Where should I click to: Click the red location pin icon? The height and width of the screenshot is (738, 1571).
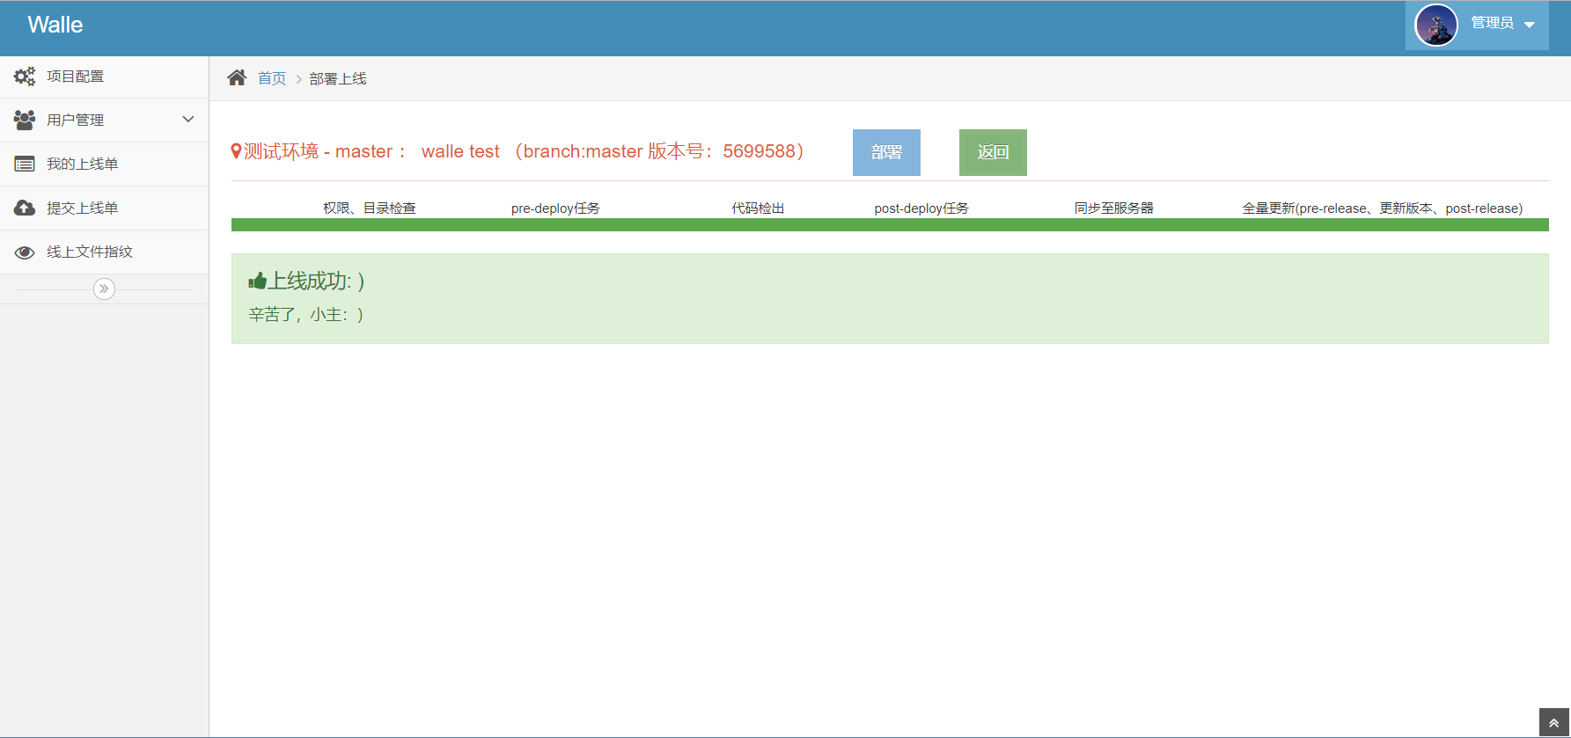coord(236,151)
